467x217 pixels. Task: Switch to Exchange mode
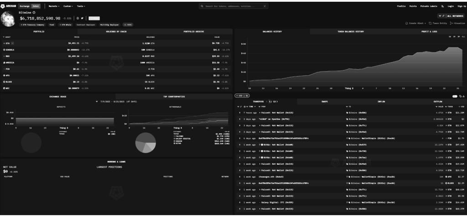pos(25,6)
